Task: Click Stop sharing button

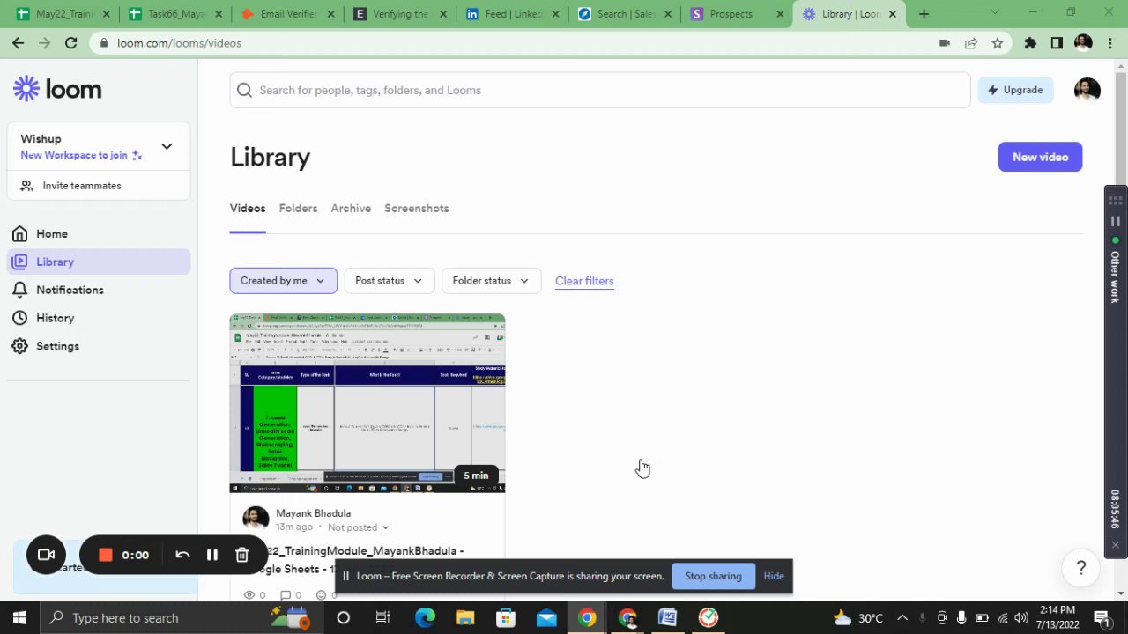Action: tap(713, 576)
